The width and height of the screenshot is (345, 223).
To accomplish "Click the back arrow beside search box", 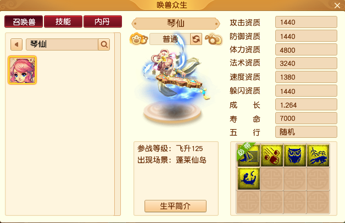I will click(x=16, y=44).
